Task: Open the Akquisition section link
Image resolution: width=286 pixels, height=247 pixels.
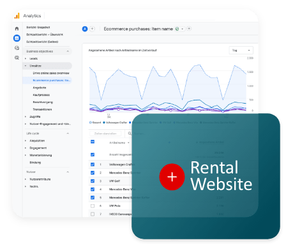Action: (x=37, y=141)
